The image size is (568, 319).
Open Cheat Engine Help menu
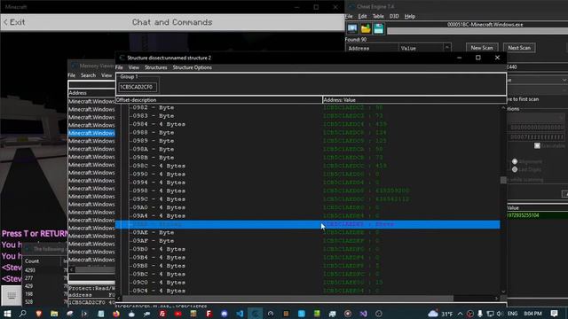click(x=410, y=16)
